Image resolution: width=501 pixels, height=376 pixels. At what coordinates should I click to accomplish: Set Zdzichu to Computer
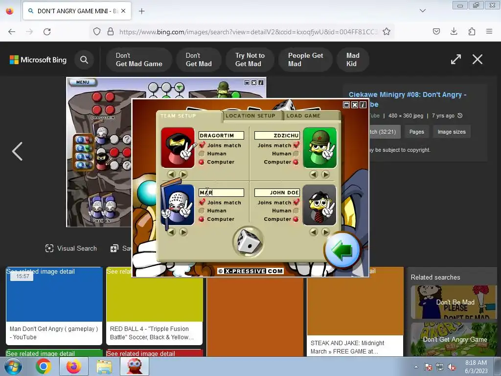[x=296, y=162]
